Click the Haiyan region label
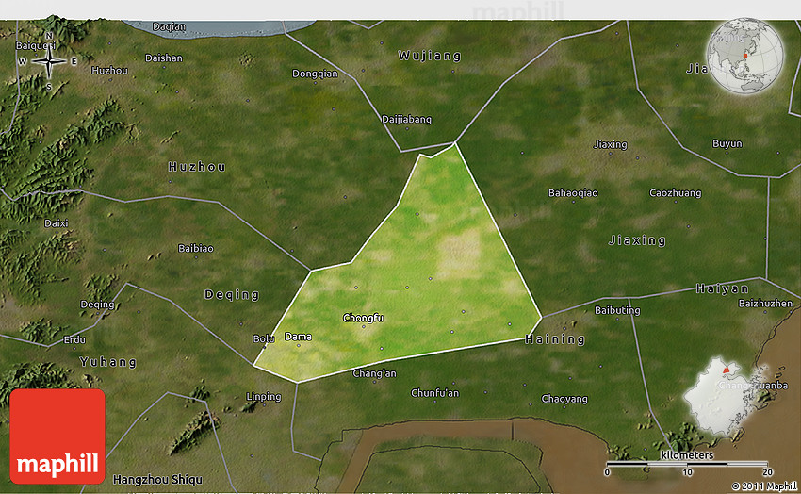The width and height of the screenshot is (801, 494). coord(723,288)
